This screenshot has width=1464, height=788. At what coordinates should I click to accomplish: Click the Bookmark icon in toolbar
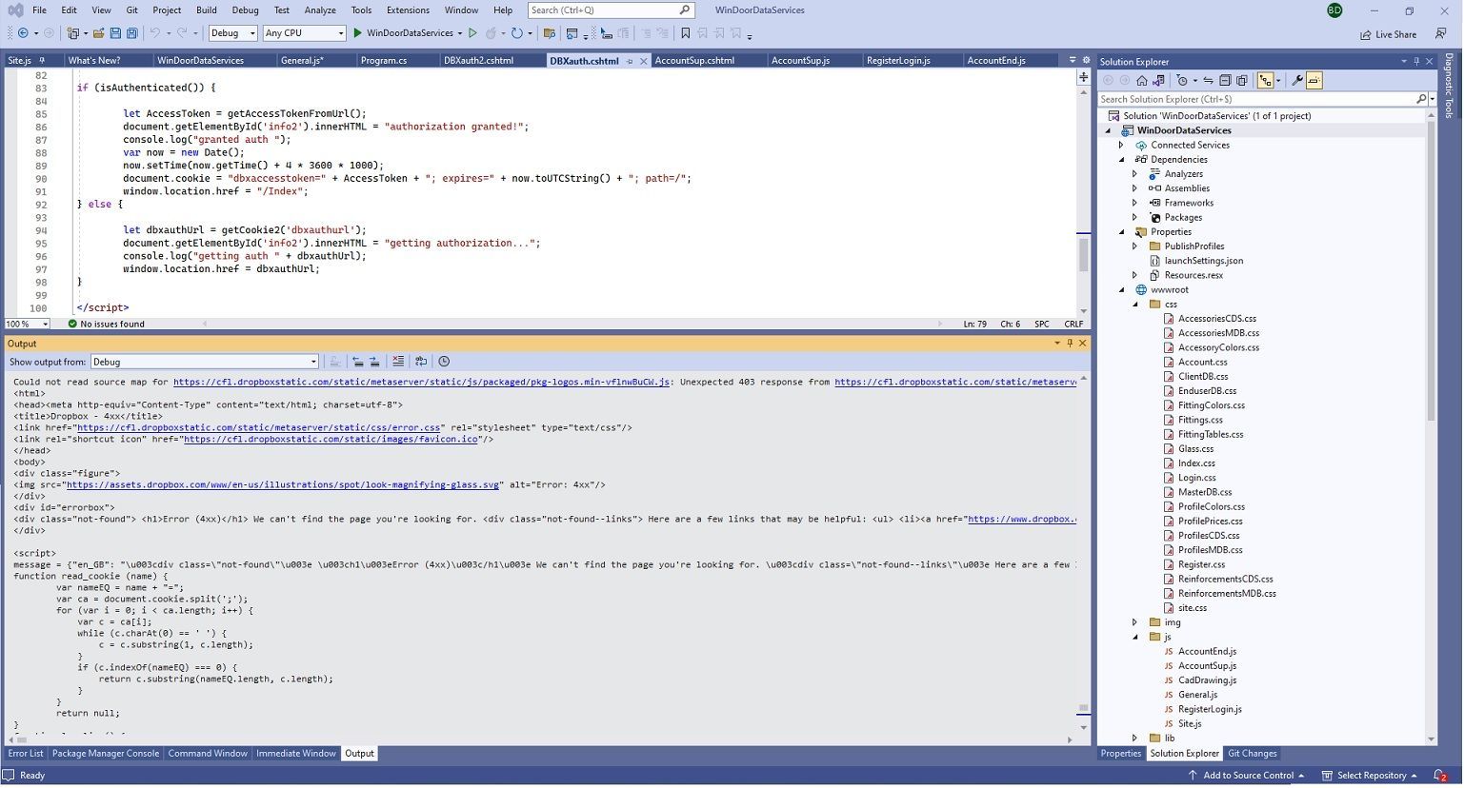685,33
